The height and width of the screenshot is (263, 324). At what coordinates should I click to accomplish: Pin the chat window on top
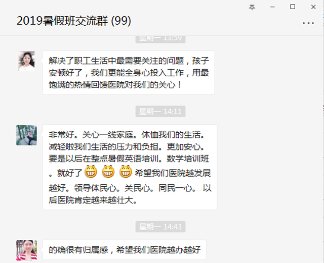coord(252,7)
